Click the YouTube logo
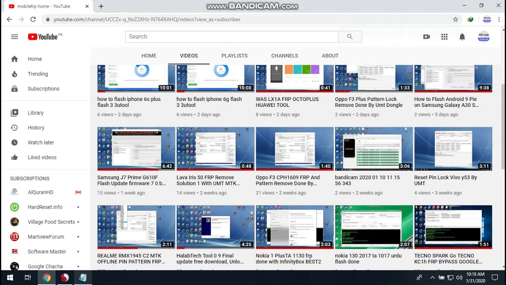 (43, 37)
